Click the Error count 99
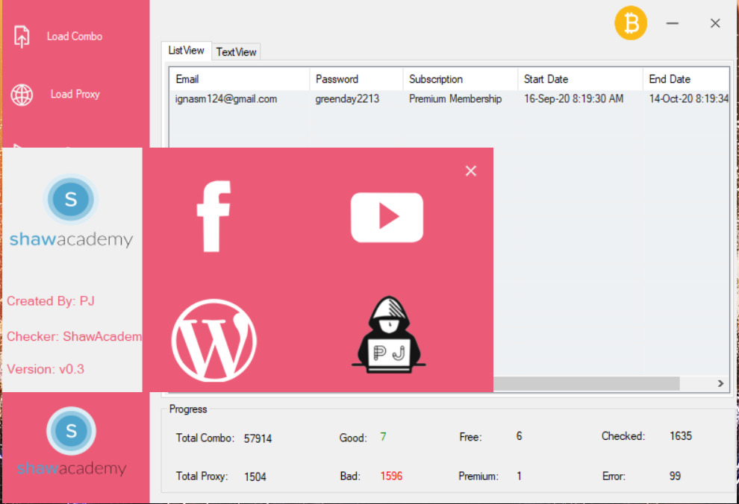The width and height of the screenshot is (739, 504). tap(675, 476)
